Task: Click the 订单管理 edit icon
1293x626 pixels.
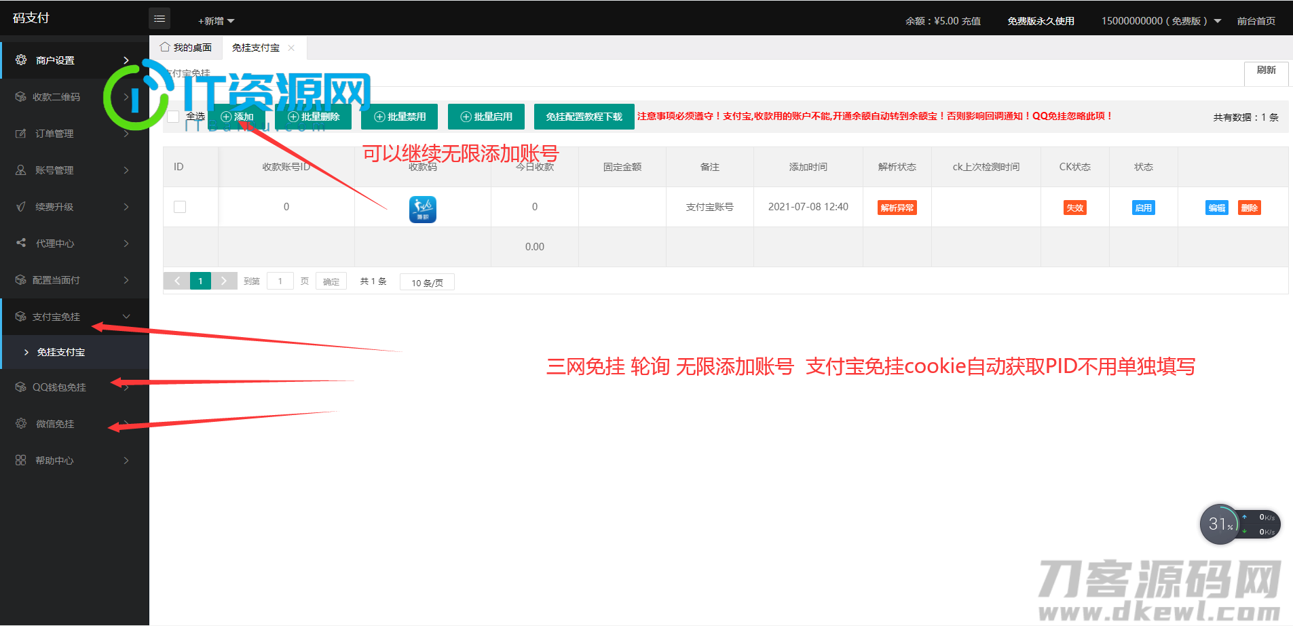Action: point(21,134)
